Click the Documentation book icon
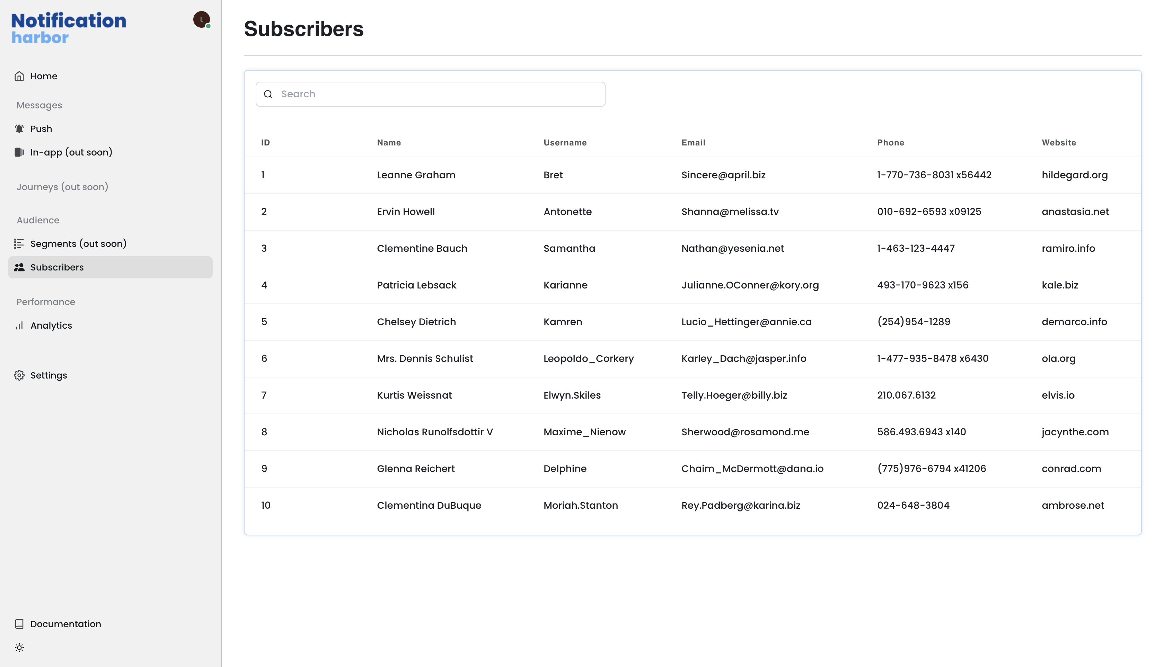Viewport: 1164px width, 667px height. tap(19, 624)
